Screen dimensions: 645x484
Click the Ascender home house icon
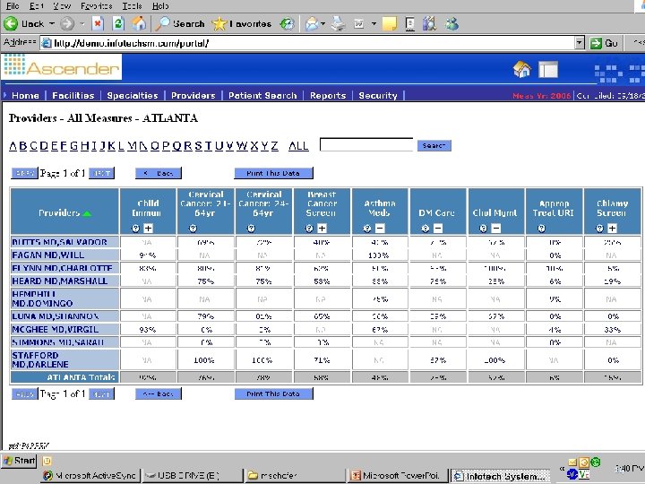click(522, 69)
